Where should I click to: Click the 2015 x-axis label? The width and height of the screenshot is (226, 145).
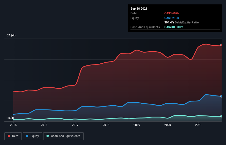click(x=13, y=125)
